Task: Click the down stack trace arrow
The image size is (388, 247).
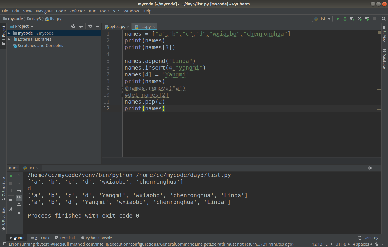Action: 19,183
